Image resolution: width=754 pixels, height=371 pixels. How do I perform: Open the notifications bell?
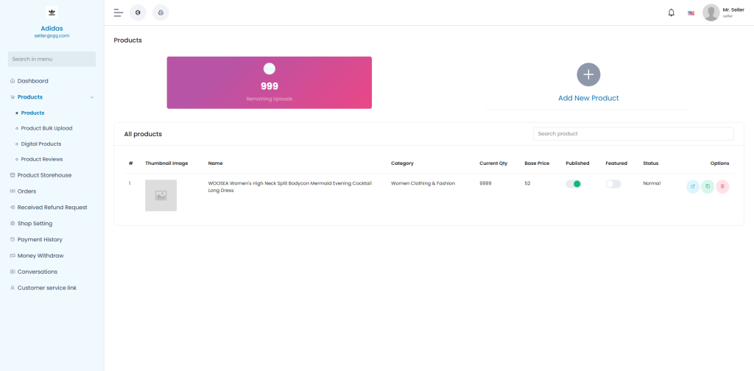[x=672, y=13]
